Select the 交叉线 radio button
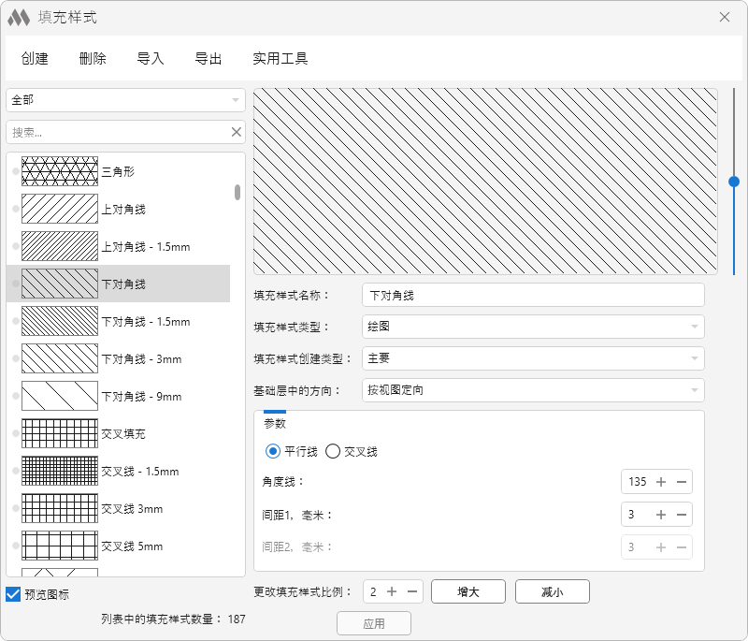The height and width of the screenshot is (641, 748). 333,451
